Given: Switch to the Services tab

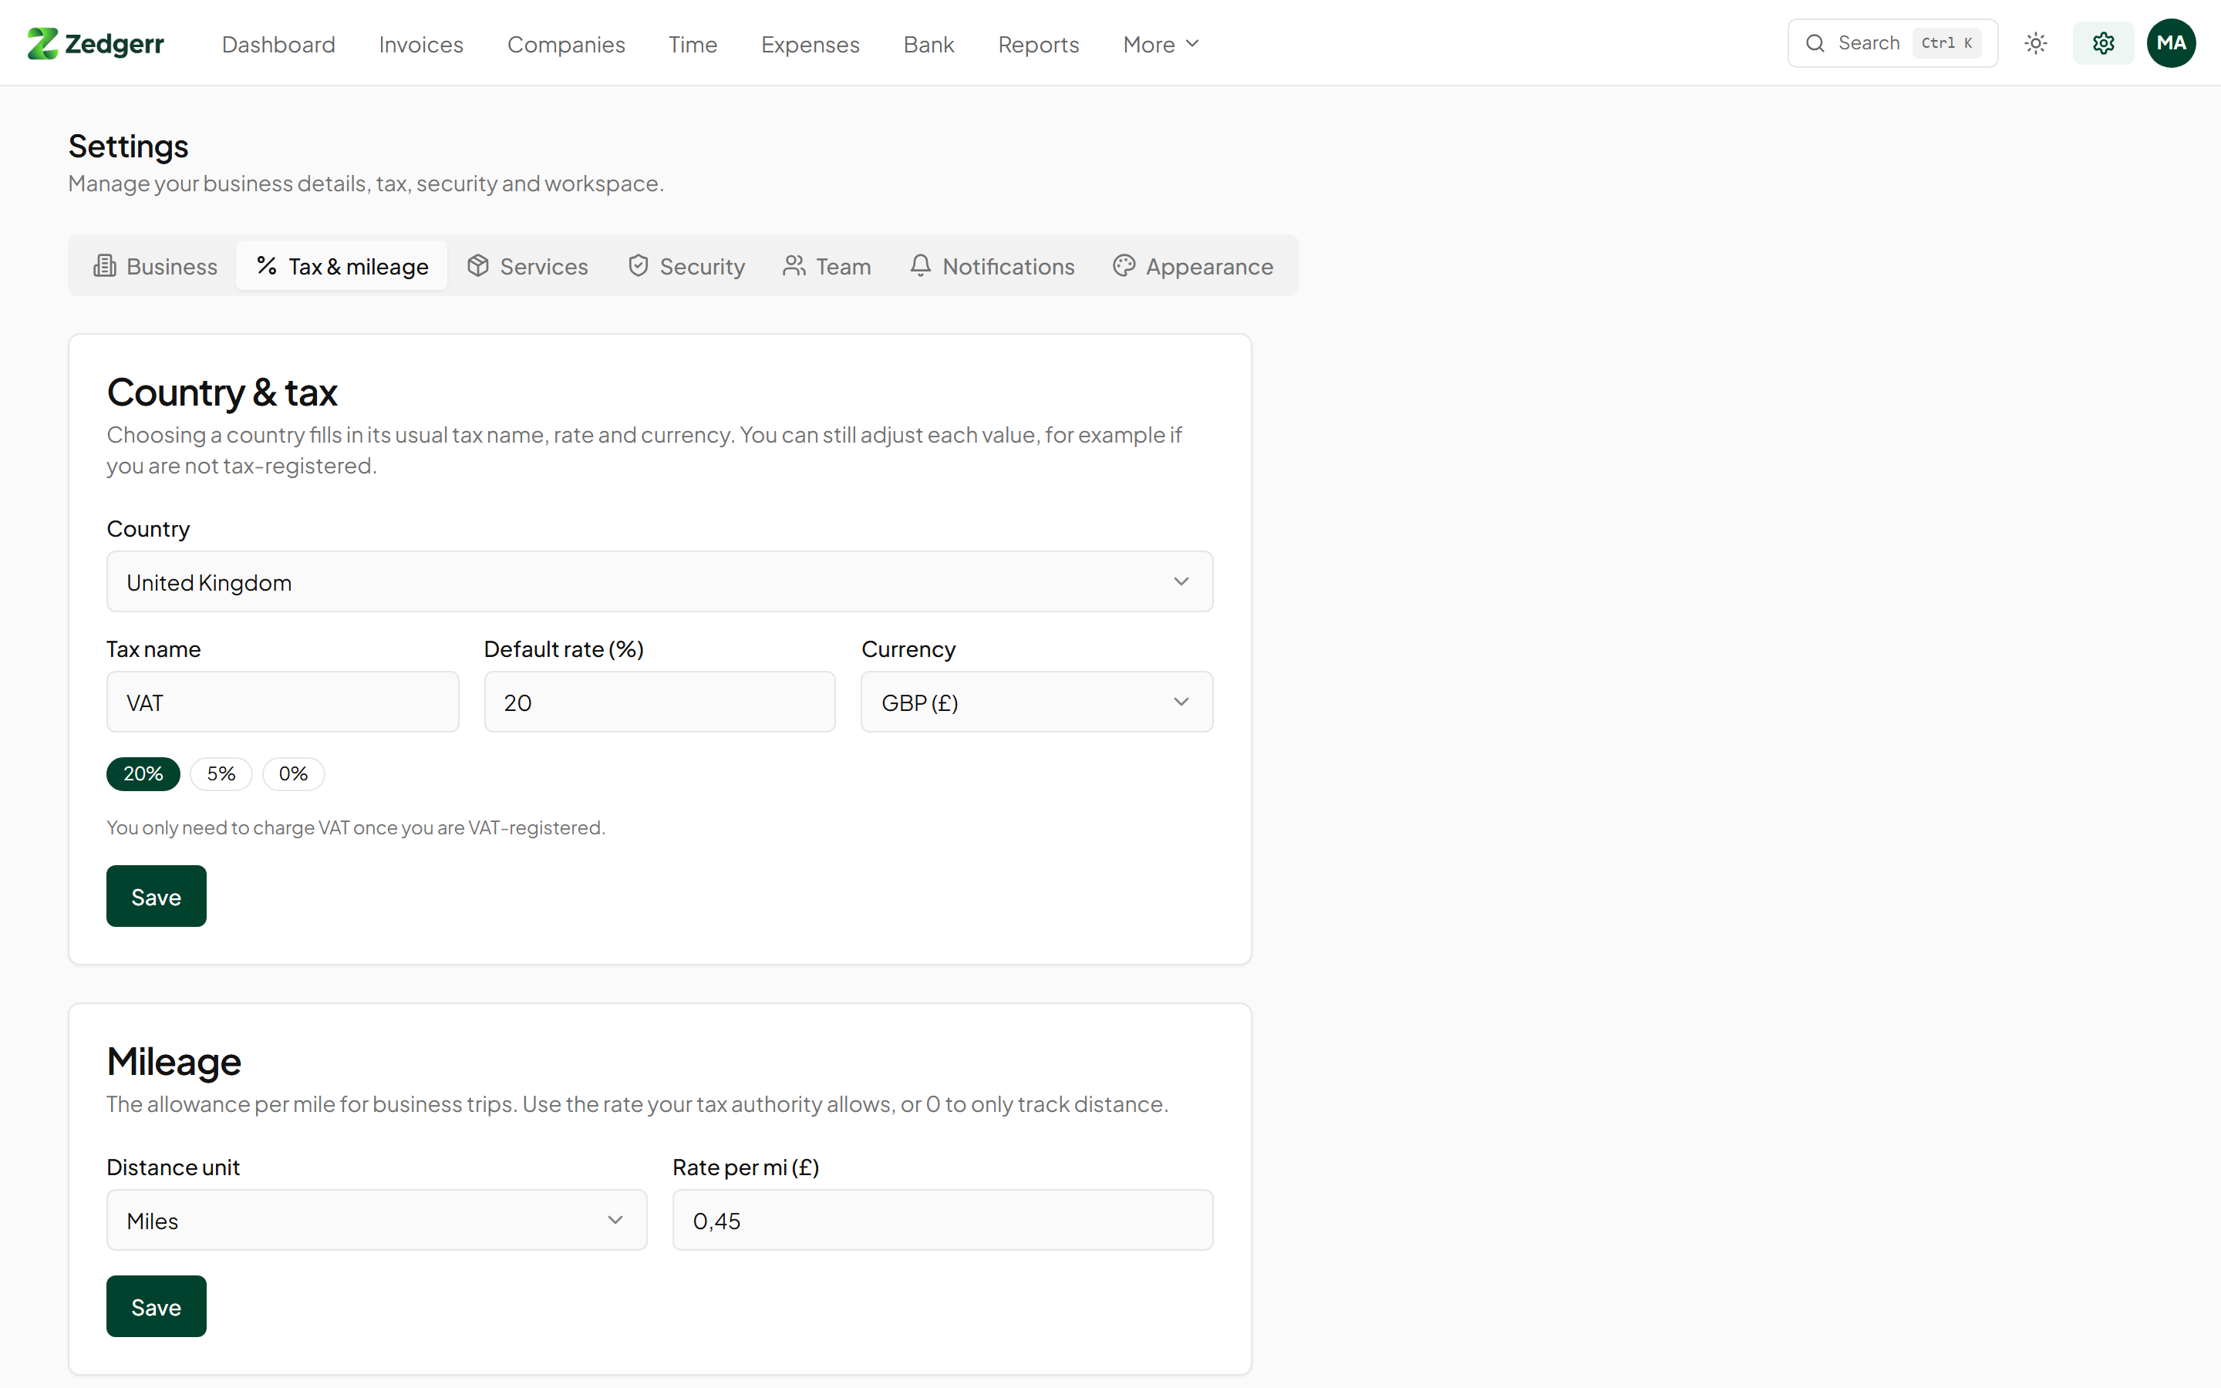Looking at the screenshot, I should click(x=527, y=266).
